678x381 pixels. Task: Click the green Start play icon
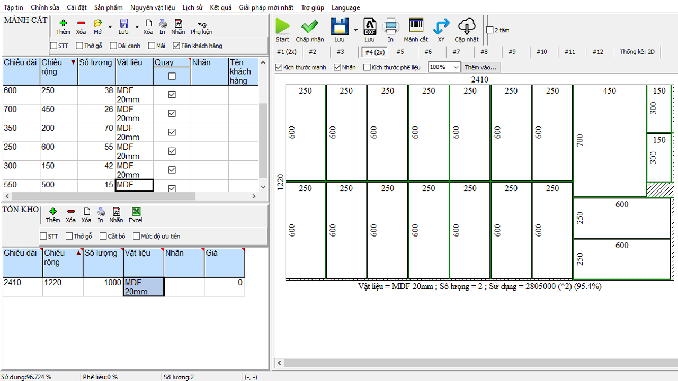[282, 26]
